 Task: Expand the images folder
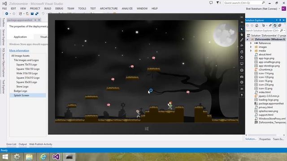coord(251,47)
